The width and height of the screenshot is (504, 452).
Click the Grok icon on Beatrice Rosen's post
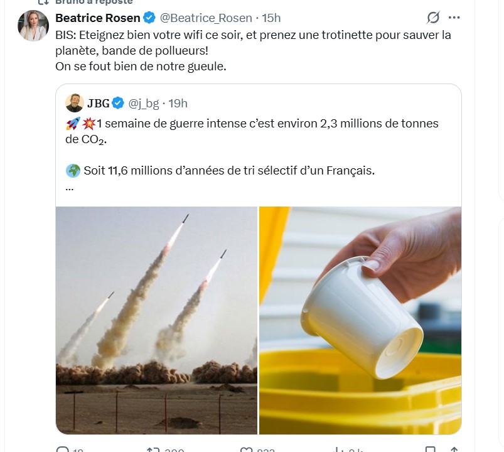click(432, 18)
